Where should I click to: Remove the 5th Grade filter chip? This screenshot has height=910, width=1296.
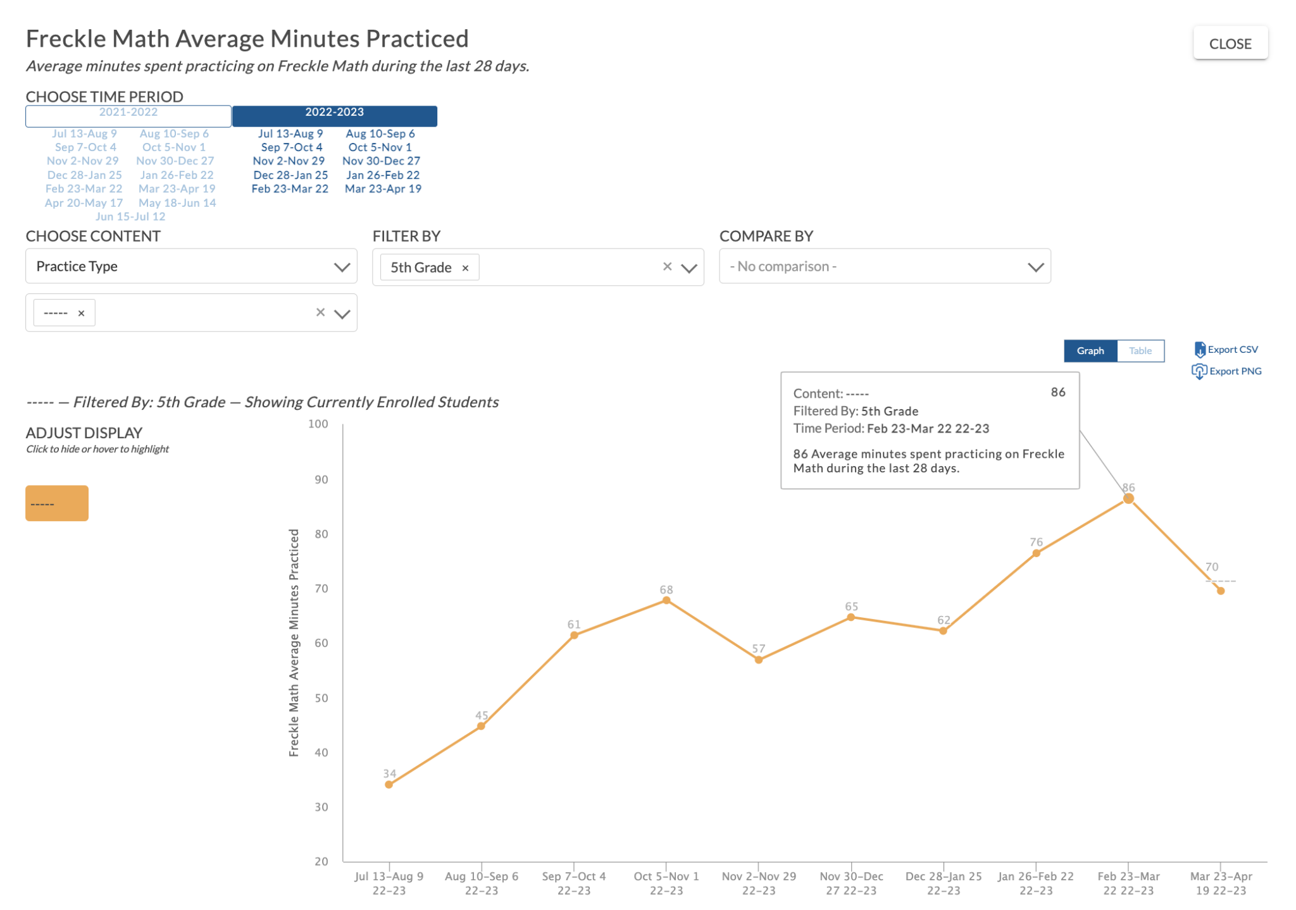(x=465, y=267)
